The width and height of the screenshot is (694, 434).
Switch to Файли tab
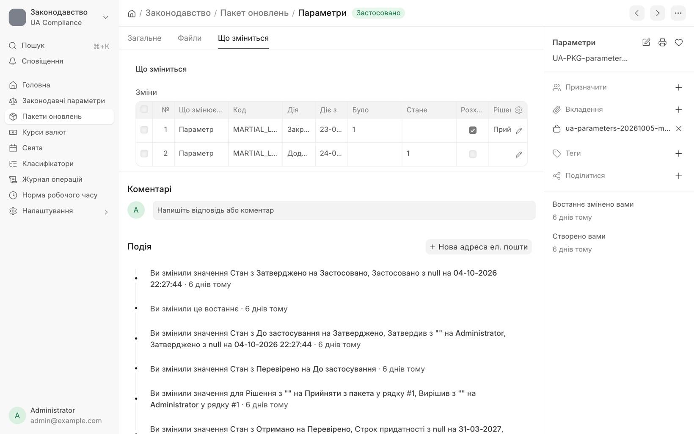(190, 38)
